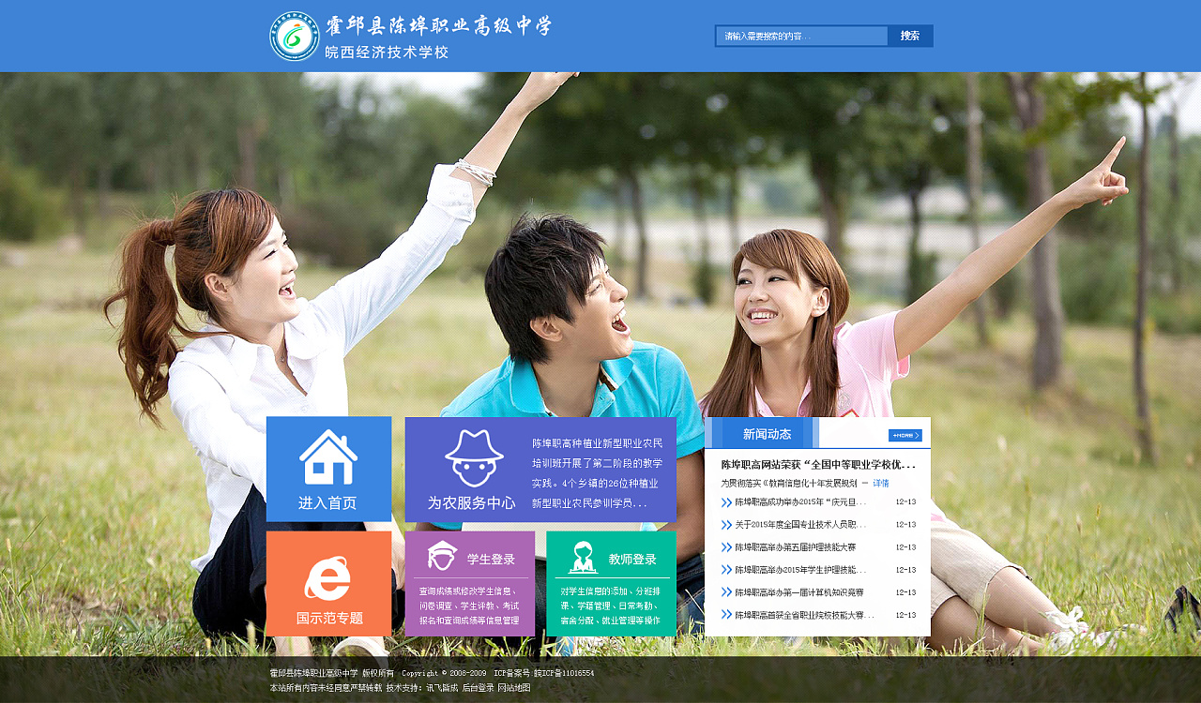Image resolution: width=1201 pixels, height=703 pixels.
Task: Click the 搜索 search button
Action: coord(910,36)
